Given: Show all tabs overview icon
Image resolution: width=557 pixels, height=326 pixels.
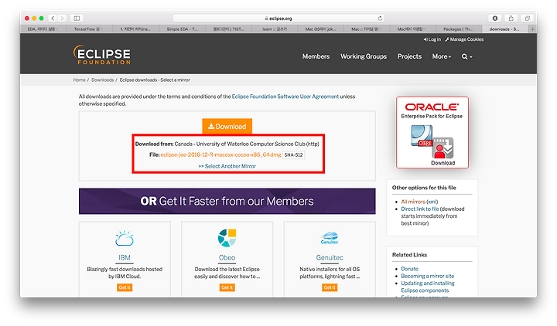Looking at the screenshot, I should coord(527,18).
